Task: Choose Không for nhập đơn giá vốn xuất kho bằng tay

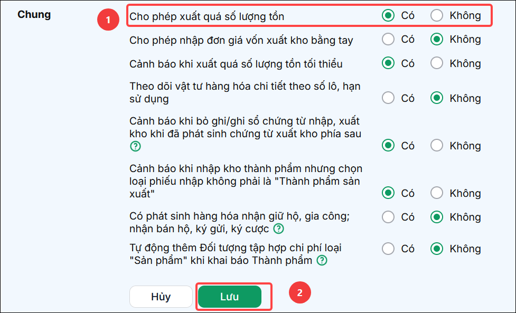Action: (437, 40)
